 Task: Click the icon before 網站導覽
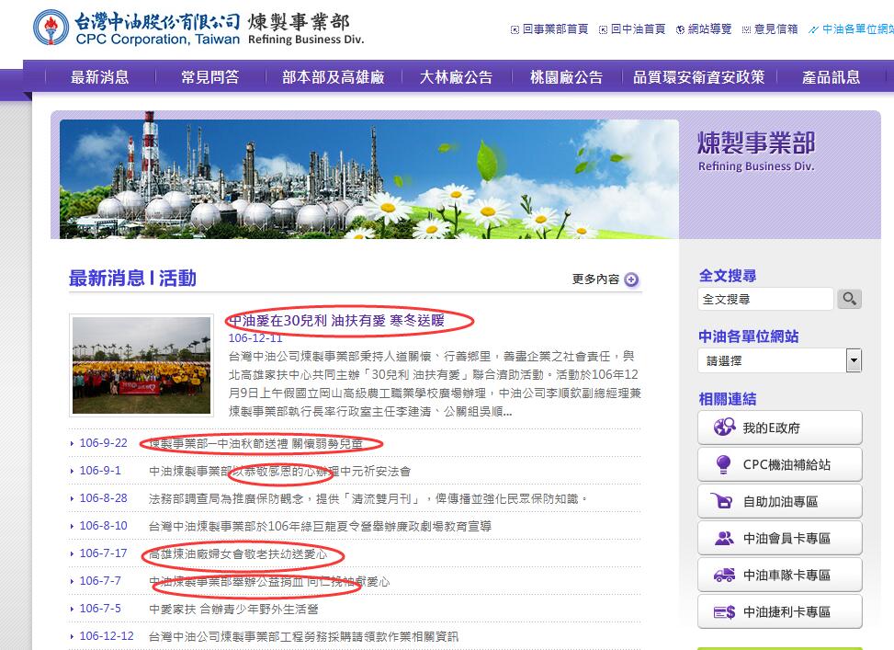point(680,29)
